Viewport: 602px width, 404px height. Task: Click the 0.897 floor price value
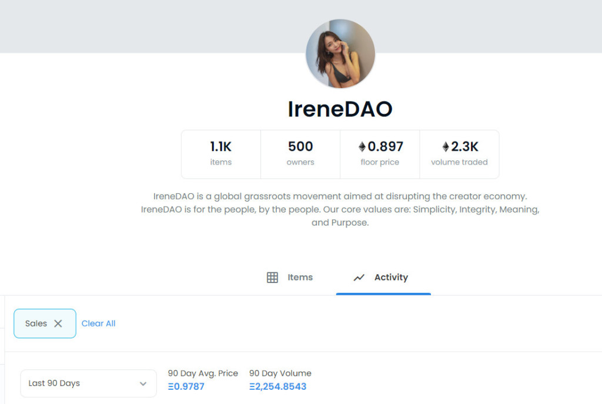click(x=386, y=147)
